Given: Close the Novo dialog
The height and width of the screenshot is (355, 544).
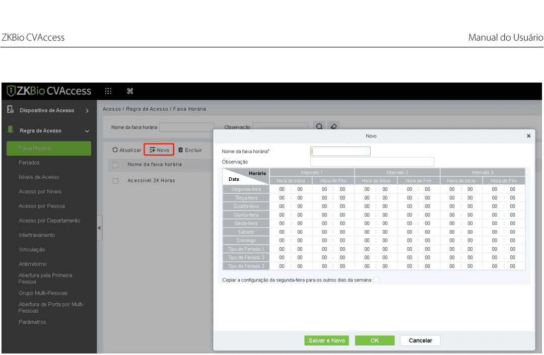Looking at the screenshot, I should [529, 136].
